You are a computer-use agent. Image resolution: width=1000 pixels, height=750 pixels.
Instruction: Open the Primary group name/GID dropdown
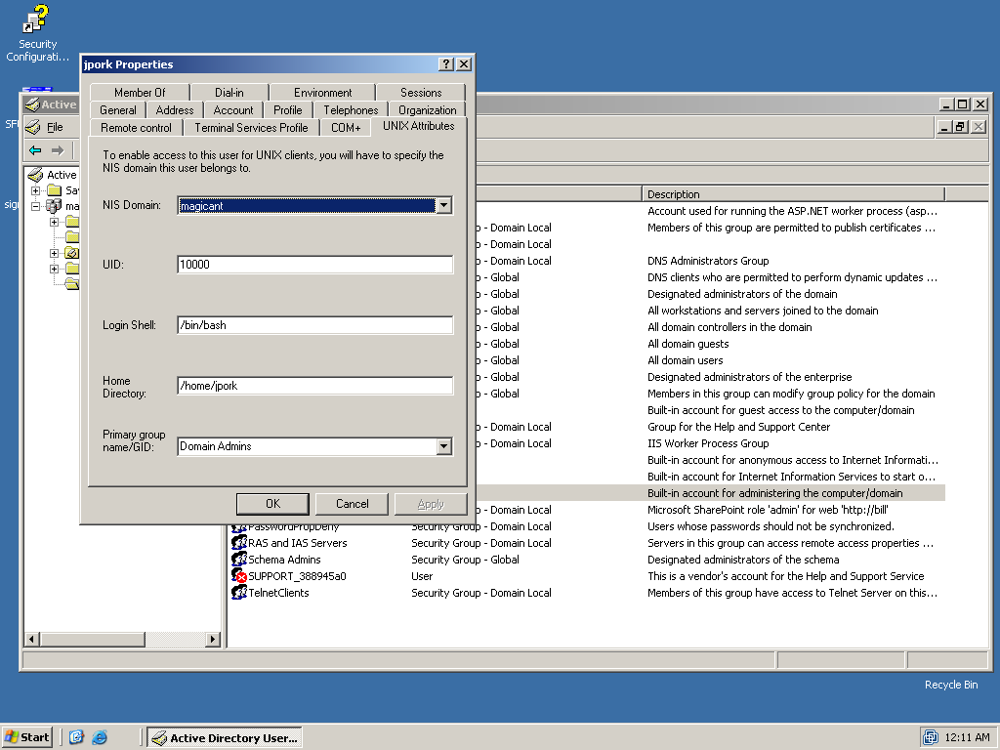pyautogui.click(x=444, y=446)
